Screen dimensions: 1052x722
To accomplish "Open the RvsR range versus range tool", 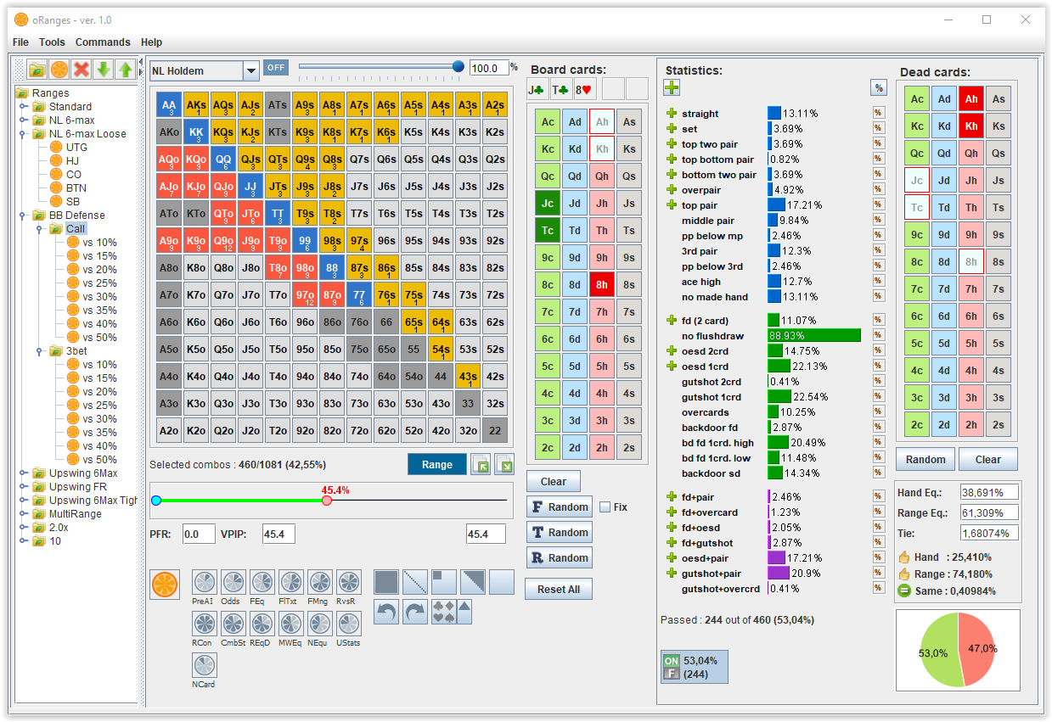I will 349,582.
